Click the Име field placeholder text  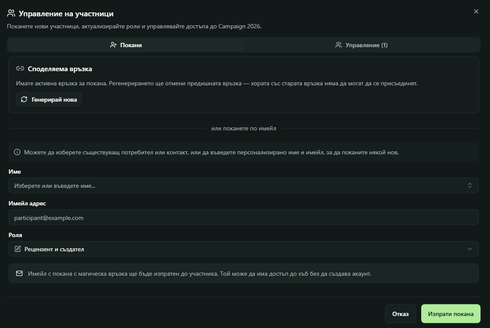(x=55, y=186)
